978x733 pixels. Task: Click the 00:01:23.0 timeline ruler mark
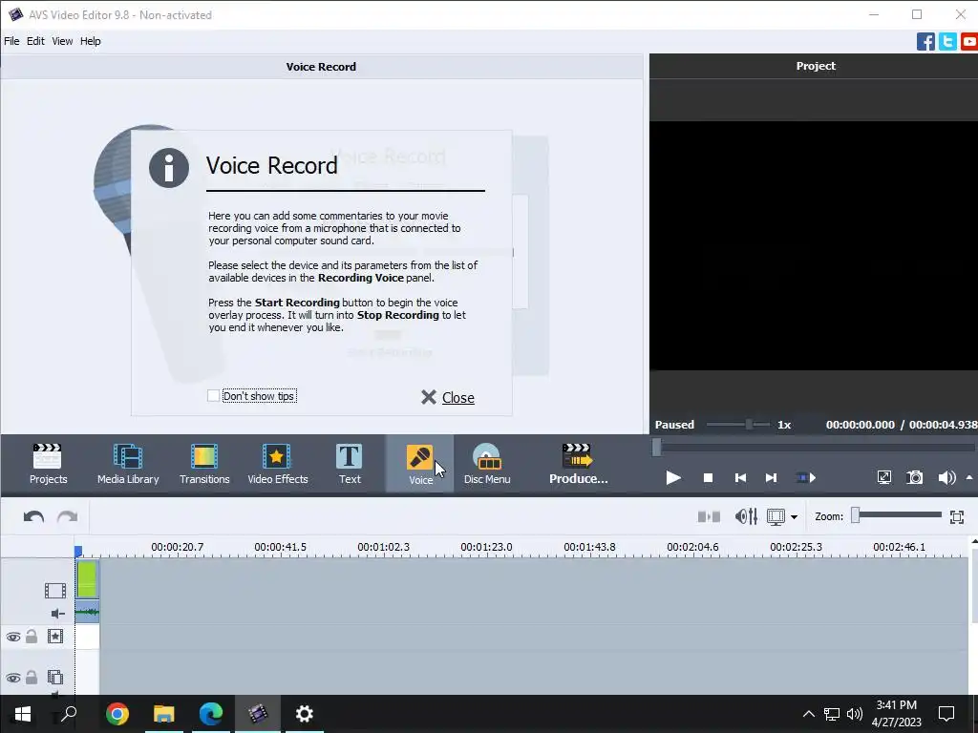point(486,547)
